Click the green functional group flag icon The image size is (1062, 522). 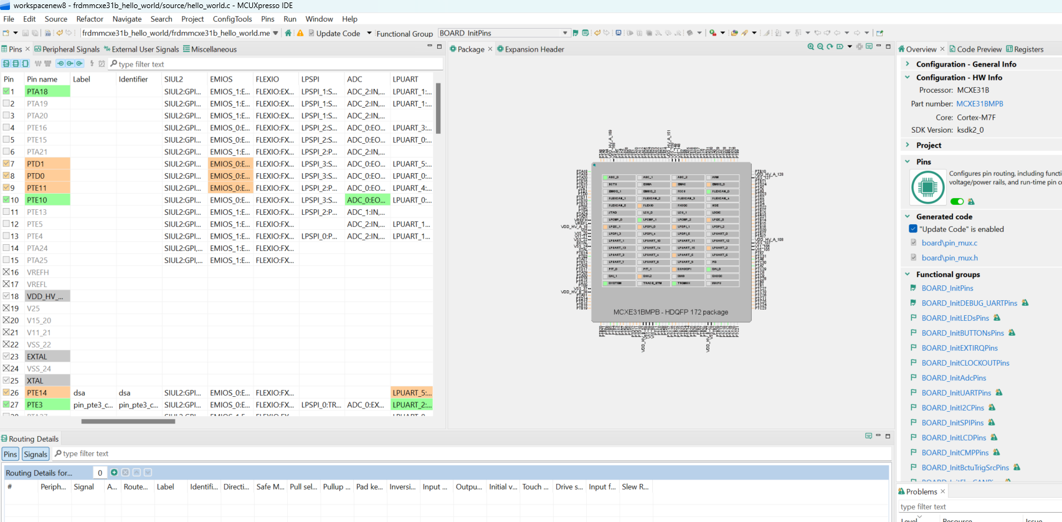(576, 33)
